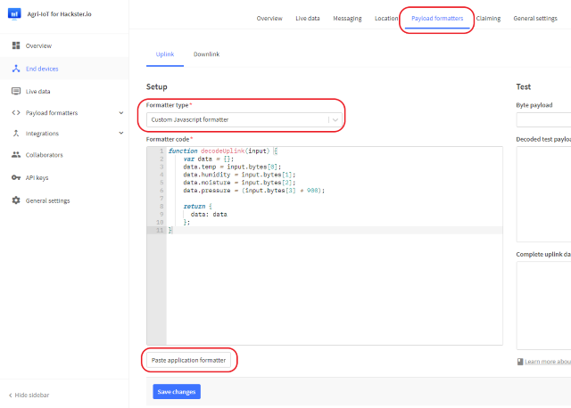Viewport: 571px width, 408px height.
Task: Click the Payload formatters code brackets icon
Action: point(16,113)
